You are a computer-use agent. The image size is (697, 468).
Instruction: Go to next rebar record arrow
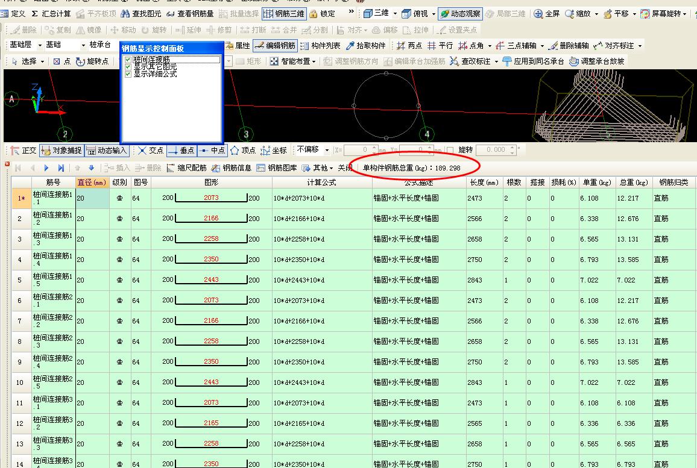(x=46, y=168)
